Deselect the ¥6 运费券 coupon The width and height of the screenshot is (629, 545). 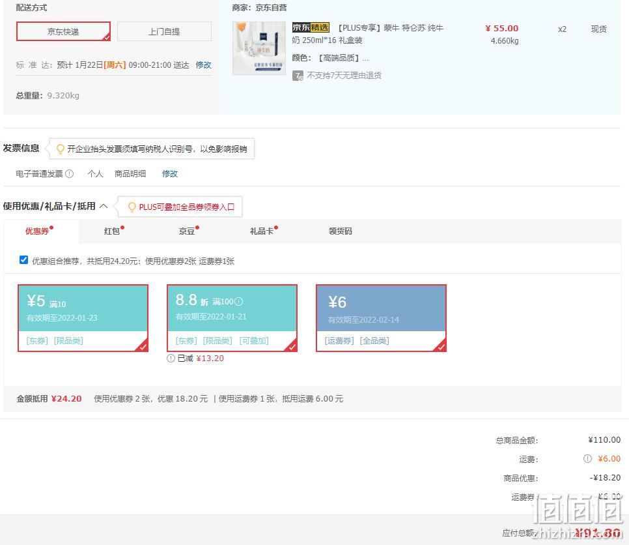381,318
